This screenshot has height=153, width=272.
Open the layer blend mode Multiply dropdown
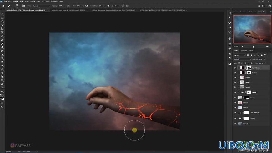[242, 59]
